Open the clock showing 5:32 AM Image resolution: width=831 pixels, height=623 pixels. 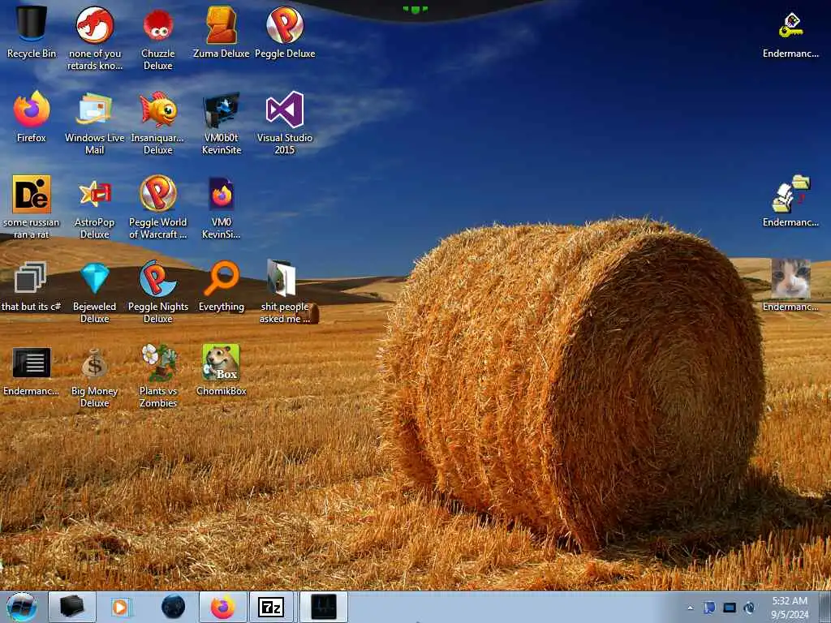pyautogui.click(x=790, y=608)
